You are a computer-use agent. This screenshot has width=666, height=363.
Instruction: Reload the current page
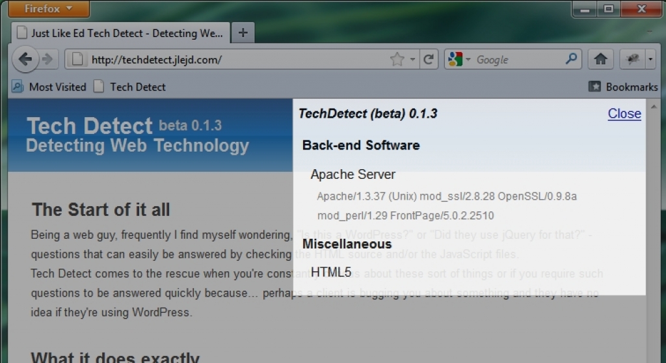click(429, 59)
